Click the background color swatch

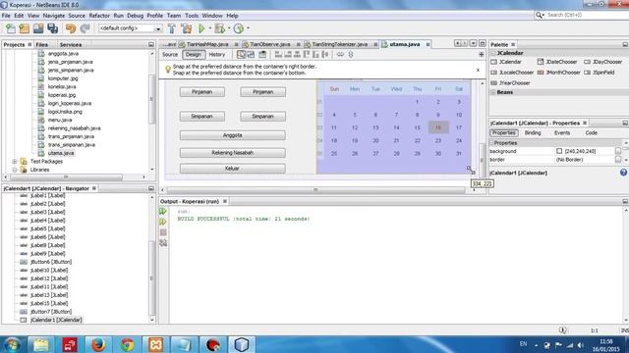559,151
